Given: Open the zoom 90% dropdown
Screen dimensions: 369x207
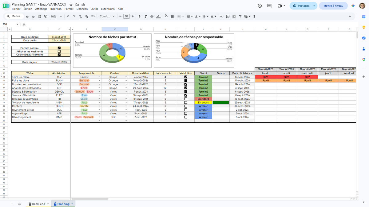Looking at the screenshot, I should (x=56, y=17).
